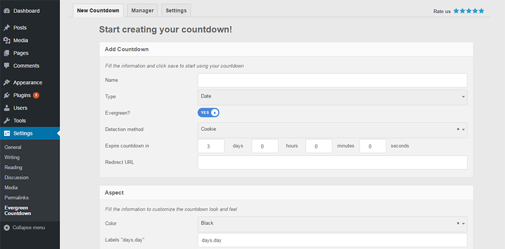This screenshot has width=505, height=249.
Task: Switch to the Settings tab
Action: tap(176, 11)
